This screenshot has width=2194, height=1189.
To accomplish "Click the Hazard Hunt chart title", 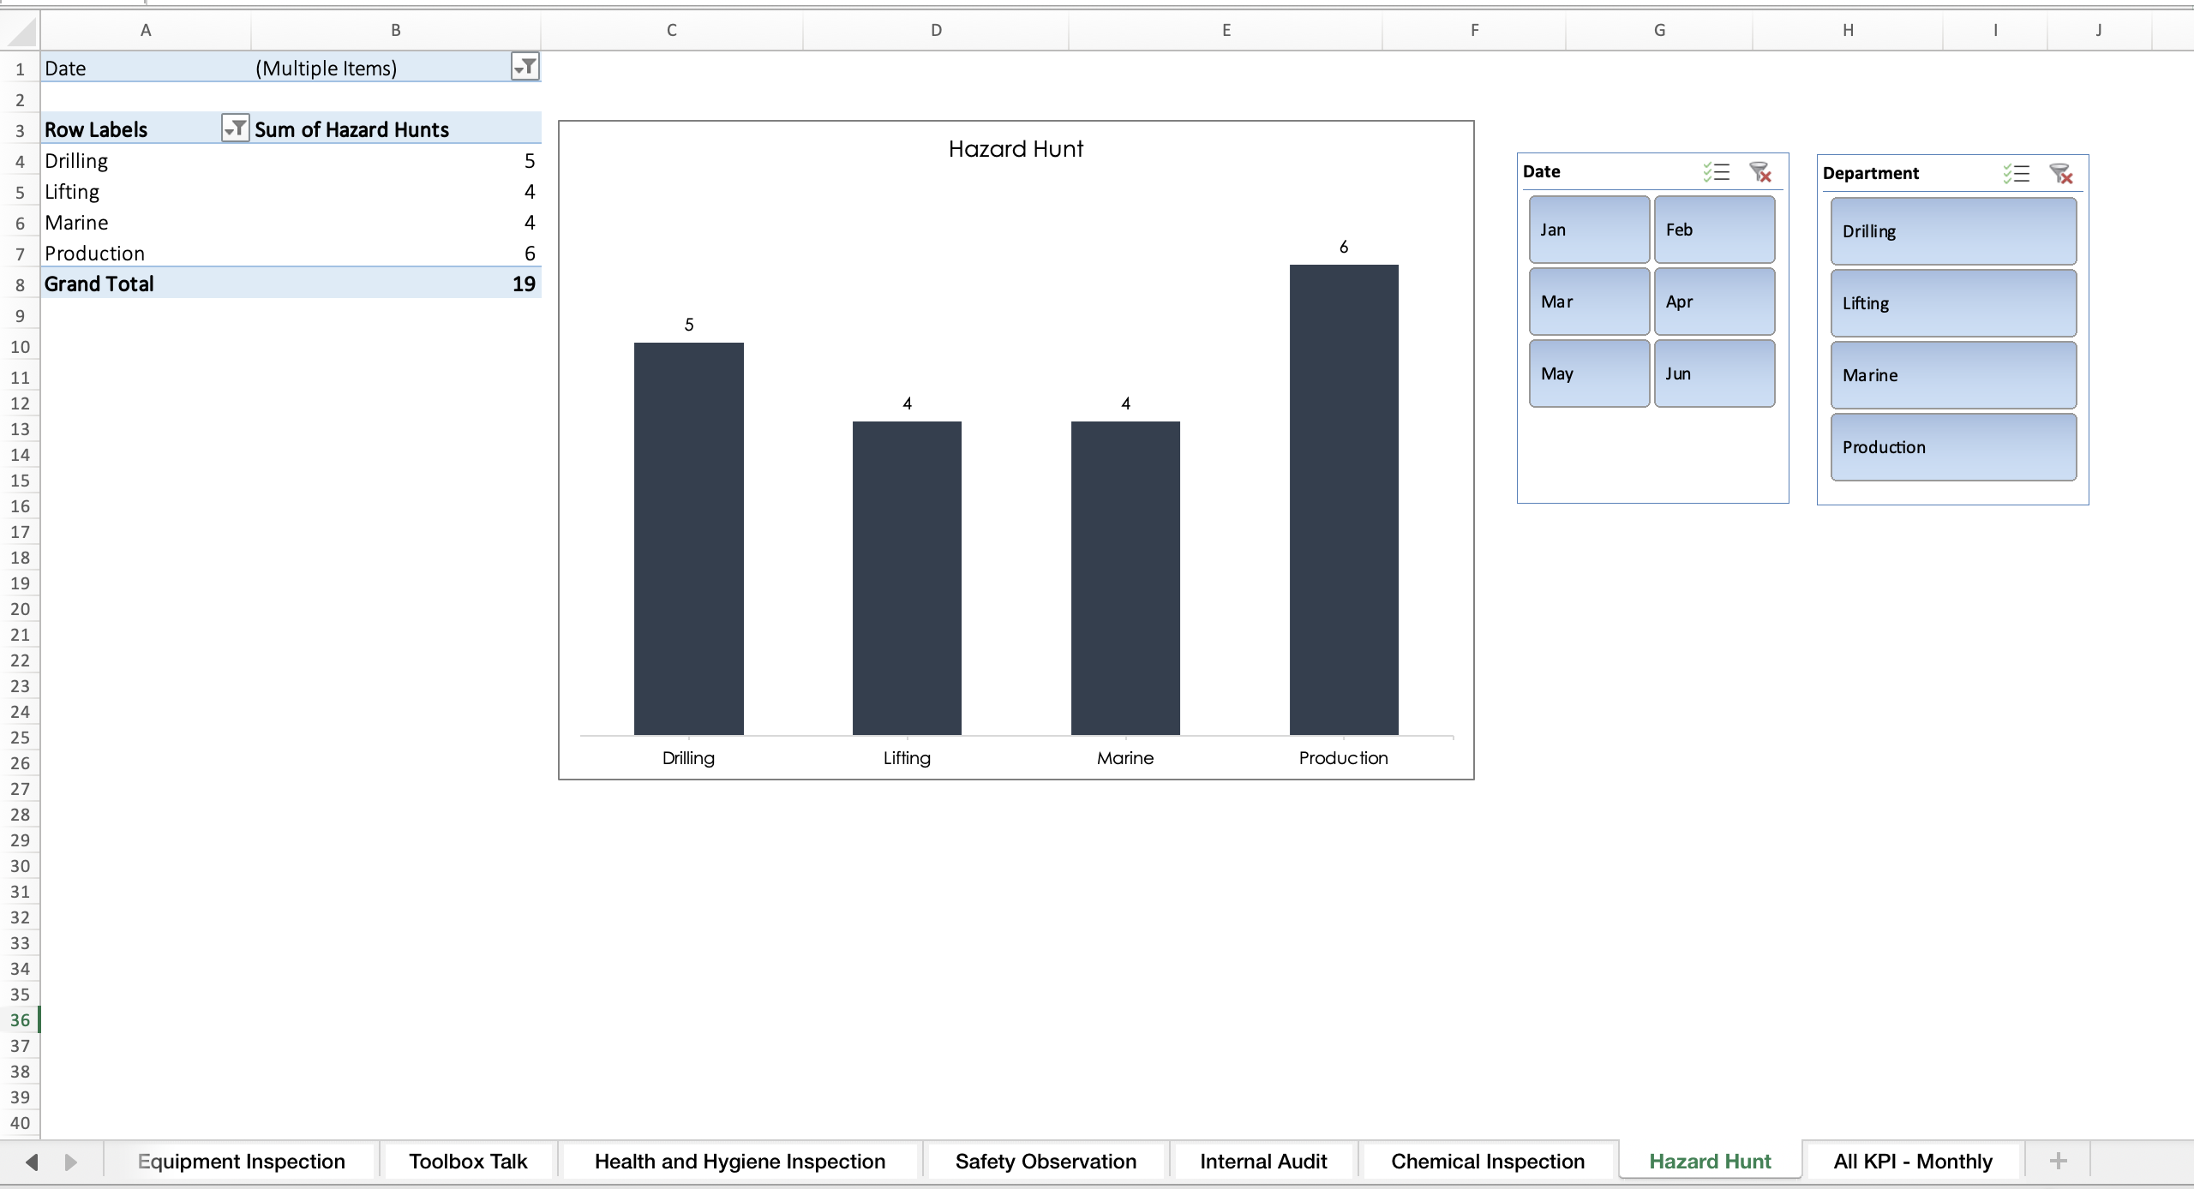I will coord(1015,147).
